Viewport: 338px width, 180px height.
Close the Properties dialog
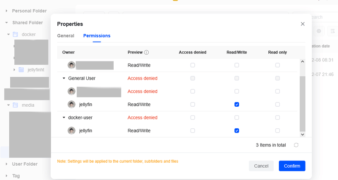pos(303,24)
